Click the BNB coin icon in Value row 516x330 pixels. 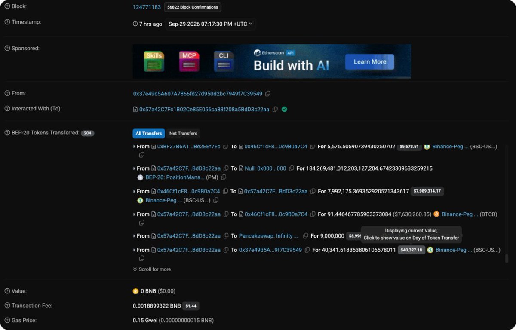(x=136, y=291)
